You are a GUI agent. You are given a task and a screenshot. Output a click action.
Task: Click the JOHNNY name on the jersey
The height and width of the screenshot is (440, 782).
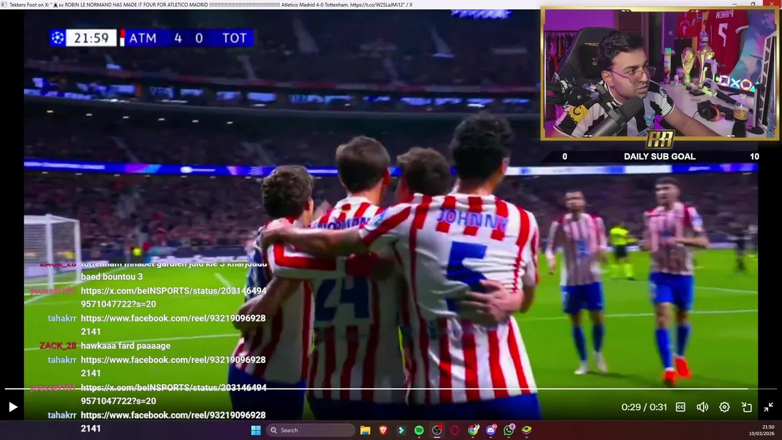pyautogui.click(x=472, y=218)
